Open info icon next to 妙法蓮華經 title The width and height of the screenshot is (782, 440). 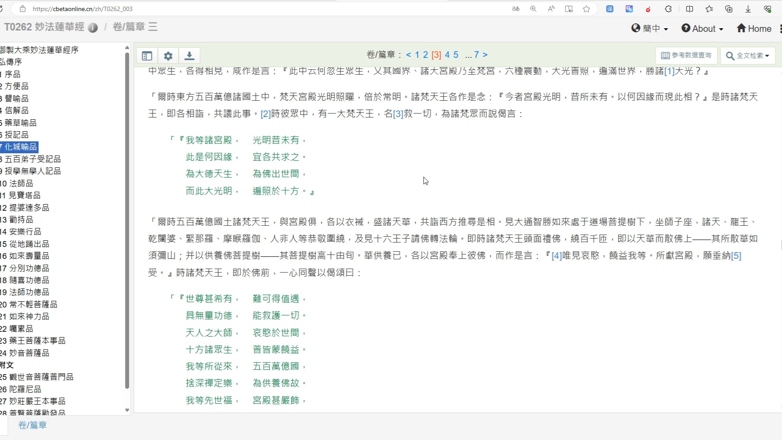(x=93, y=27)
